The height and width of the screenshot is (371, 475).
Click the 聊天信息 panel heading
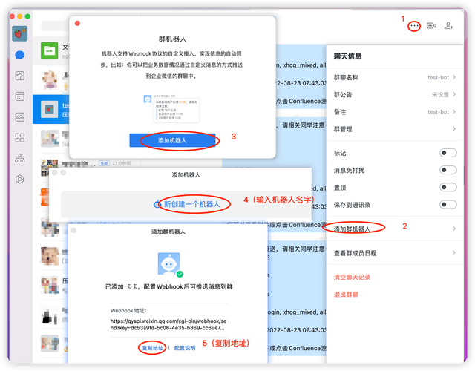(x=347, y=56)
